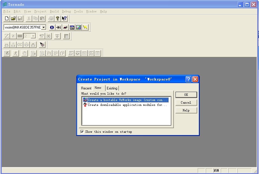The image size is (259, 174).
Task: Open the Tools menu
Action: [78, 12]
